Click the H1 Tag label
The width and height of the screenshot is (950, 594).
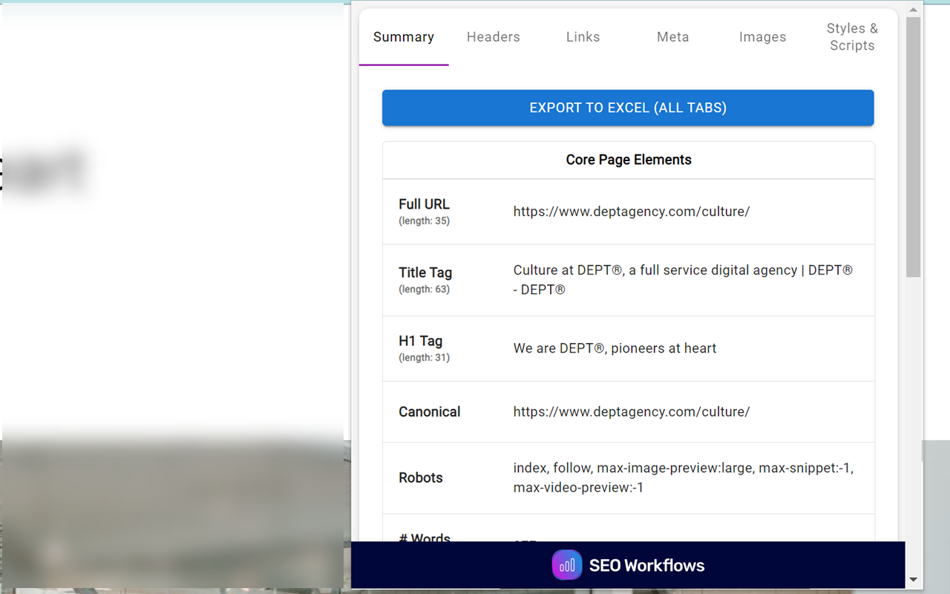click(x=420, y=341)
